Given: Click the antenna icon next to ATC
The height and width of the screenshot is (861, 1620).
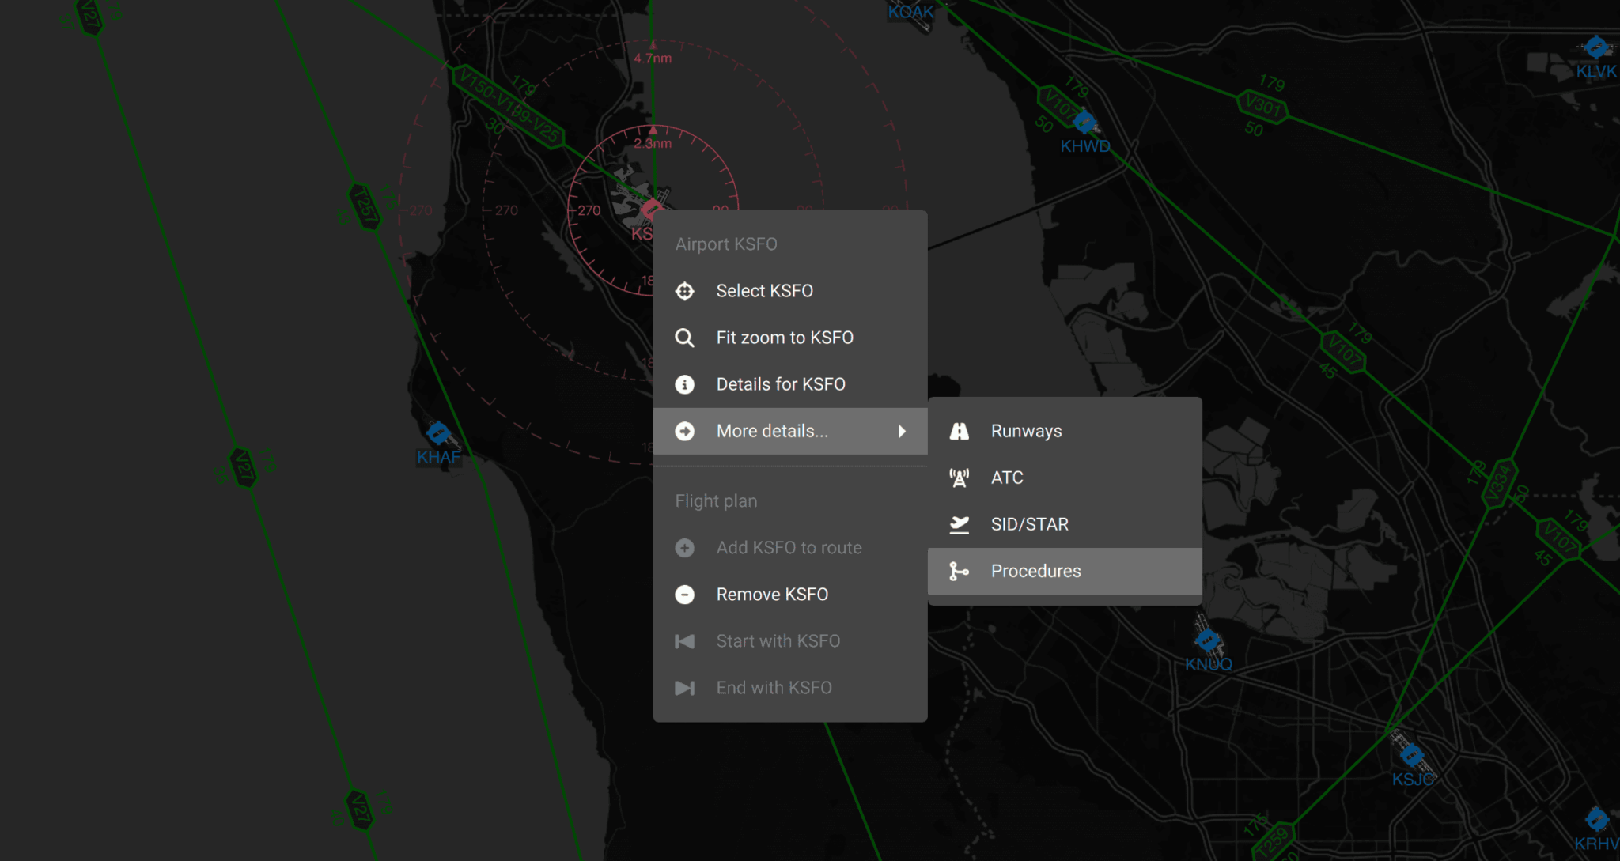Looking at the screenshot, I should (x=960, y=478).
